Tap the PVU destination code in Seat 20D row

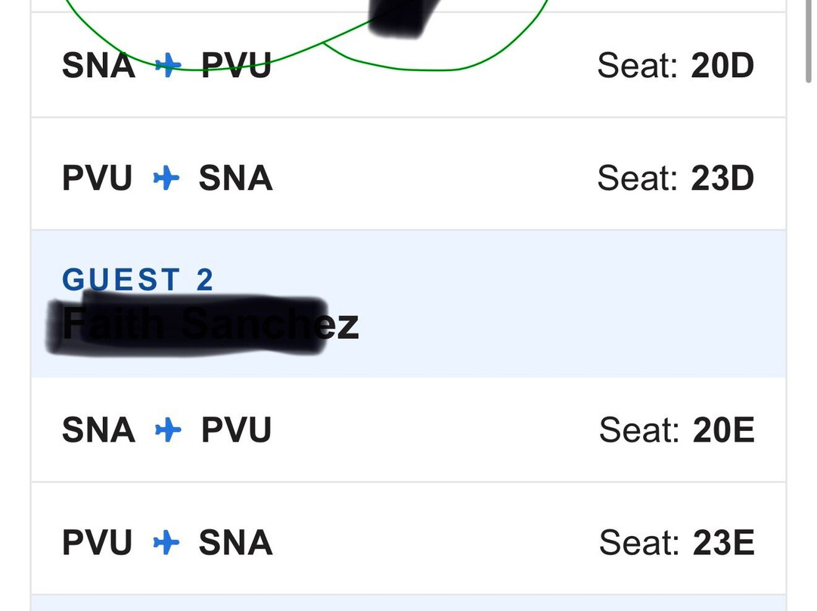click(x=236, y=66)
